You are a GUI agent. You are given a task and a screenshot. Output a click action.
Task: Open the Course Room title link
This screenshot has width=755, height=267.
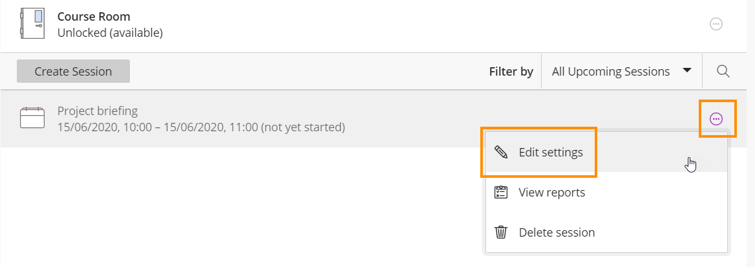point(94,16)
